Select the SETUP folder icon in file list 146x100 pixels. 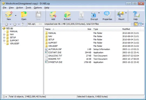click(47, 39)
